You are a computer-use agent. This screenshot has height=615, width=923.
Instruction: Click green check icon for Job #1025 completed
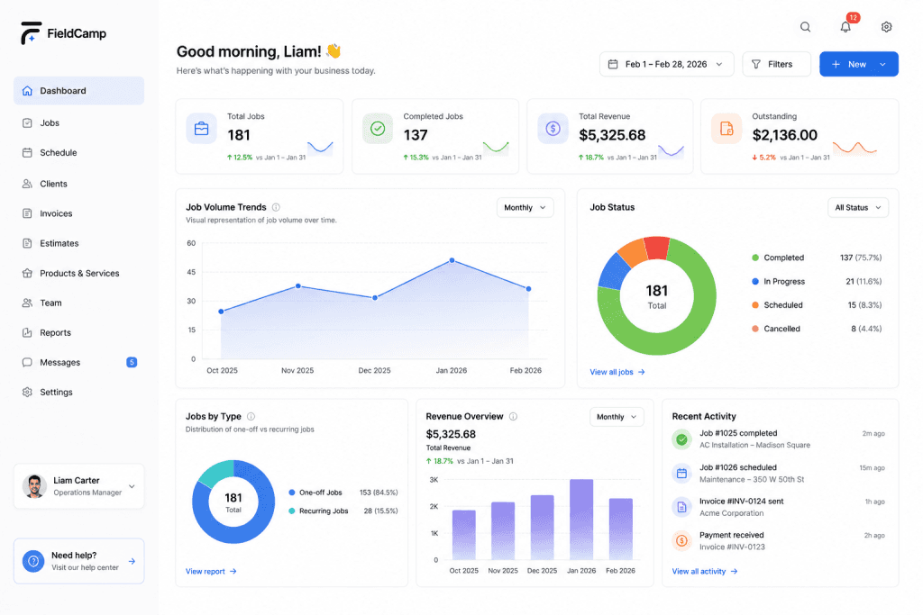[681, 439]
